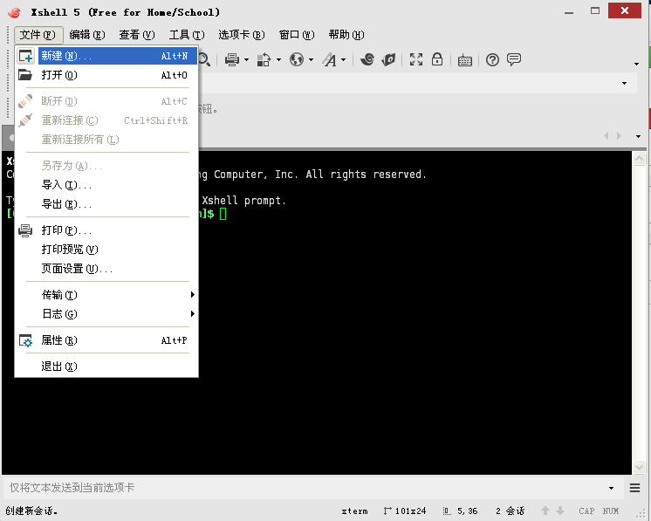Viewport: 651px width, 521px height.
Task: Click the magnifier search toolbar icon
Action: coord(204,60)
